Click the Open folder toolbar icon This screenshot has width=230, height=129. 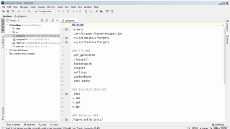coord(3,11)
